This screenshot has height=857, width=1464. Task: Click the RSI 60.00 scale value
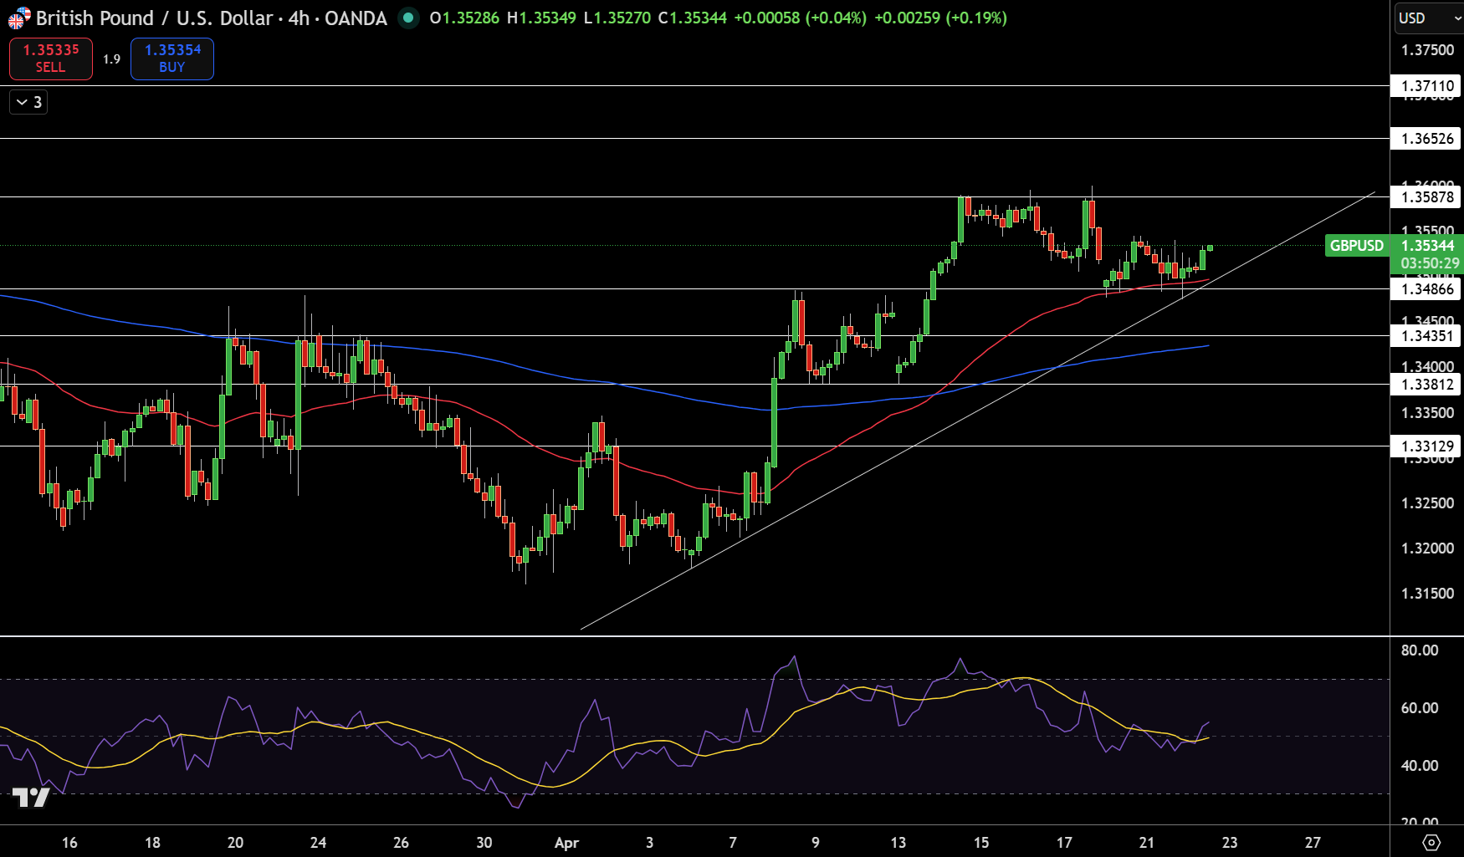(x=1420, y=708)
